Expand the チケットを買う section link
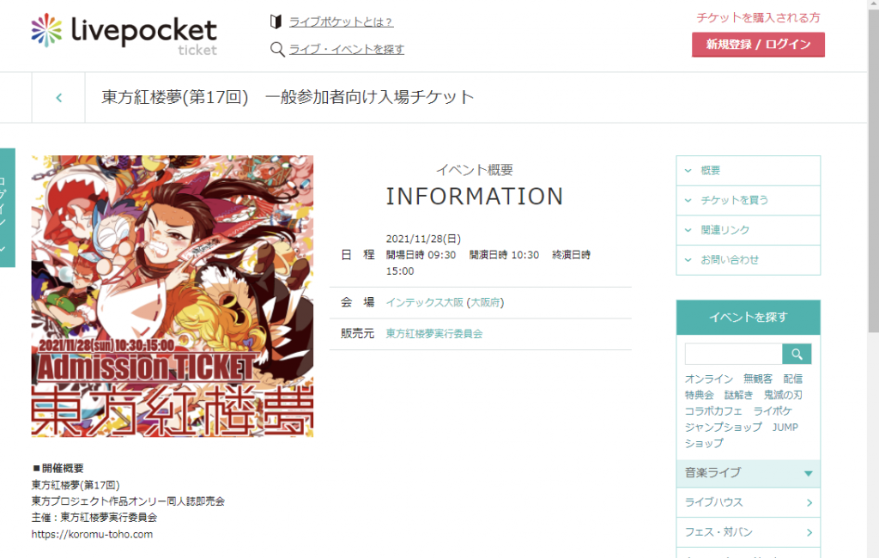Screen dimensions: 879x558 coord(748,200)
